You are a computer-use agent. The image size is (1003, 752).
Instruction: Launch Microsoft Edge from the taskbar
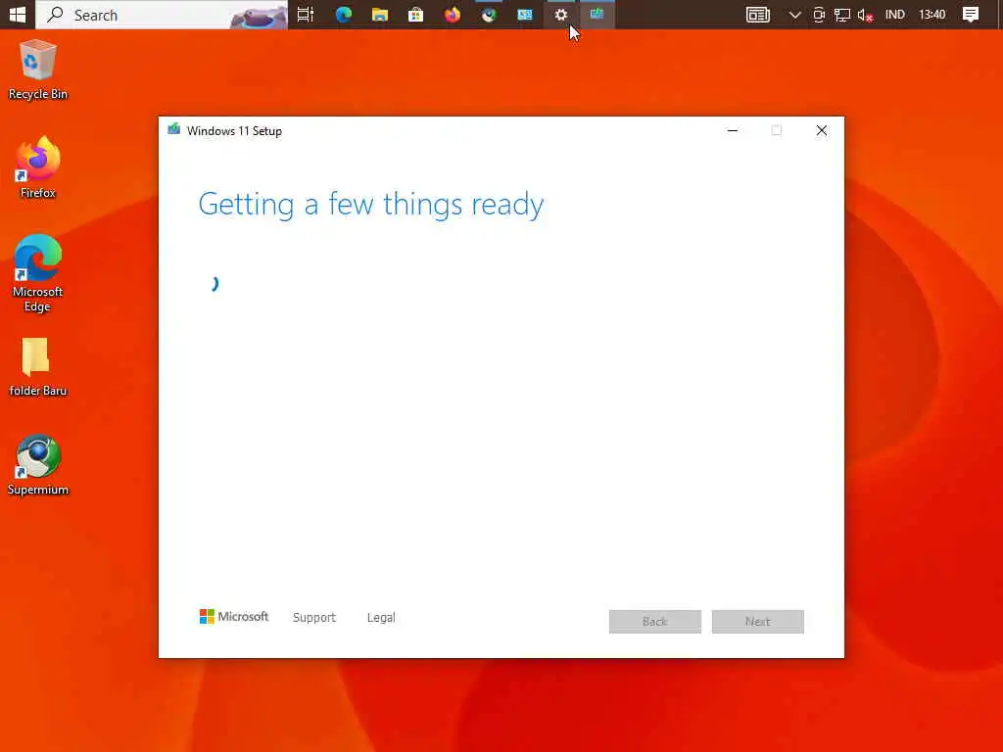point(344,14)
